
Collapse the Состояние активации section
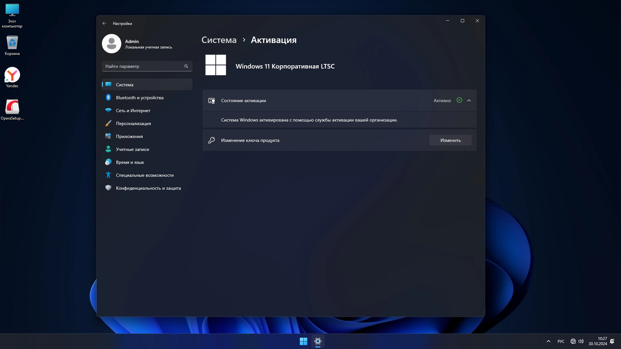coord(469,100)
